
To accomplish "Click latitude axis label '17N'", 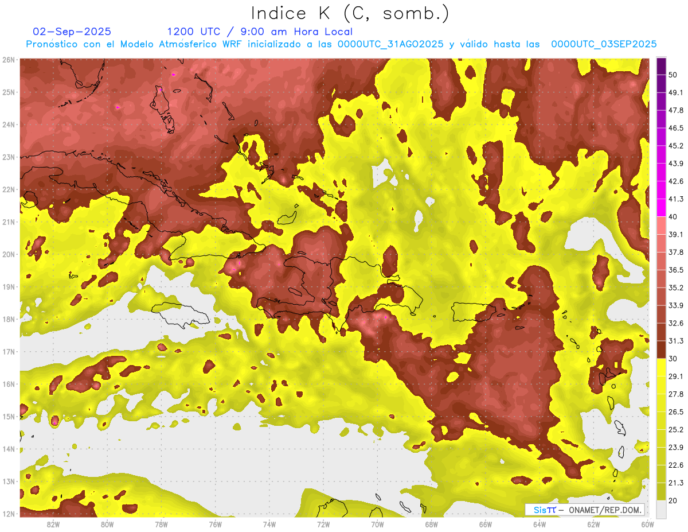I will 9,352.
